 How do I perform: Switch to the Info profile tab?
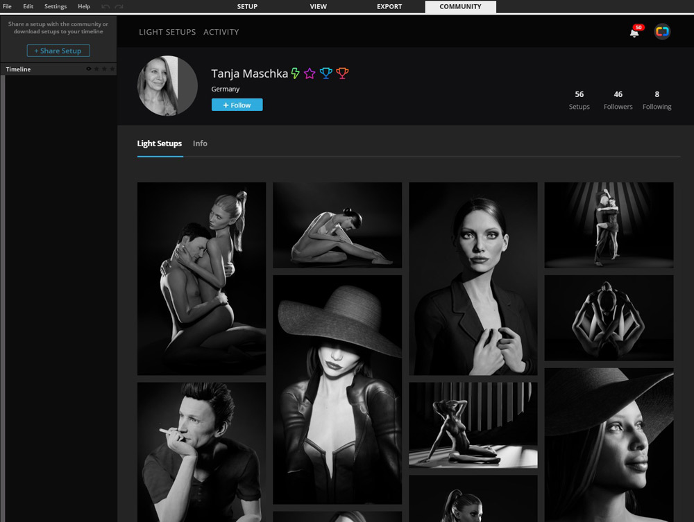click(x=200, y=143)
